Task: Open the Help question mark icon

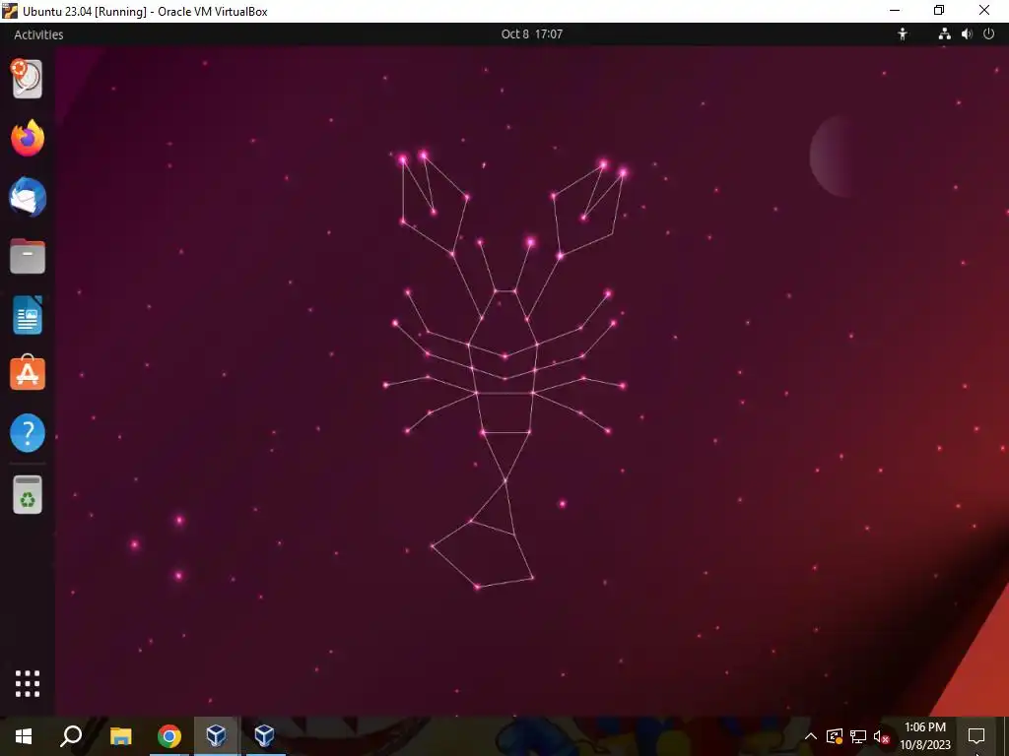Action: (28, 433)
